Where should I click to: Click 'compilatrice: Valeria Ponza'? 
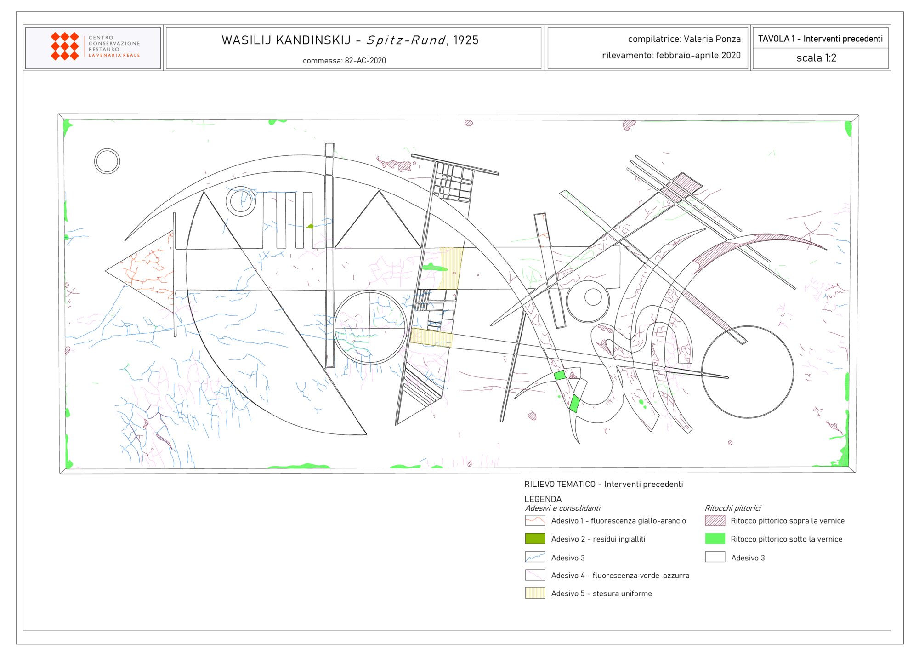tap(684, 39)
